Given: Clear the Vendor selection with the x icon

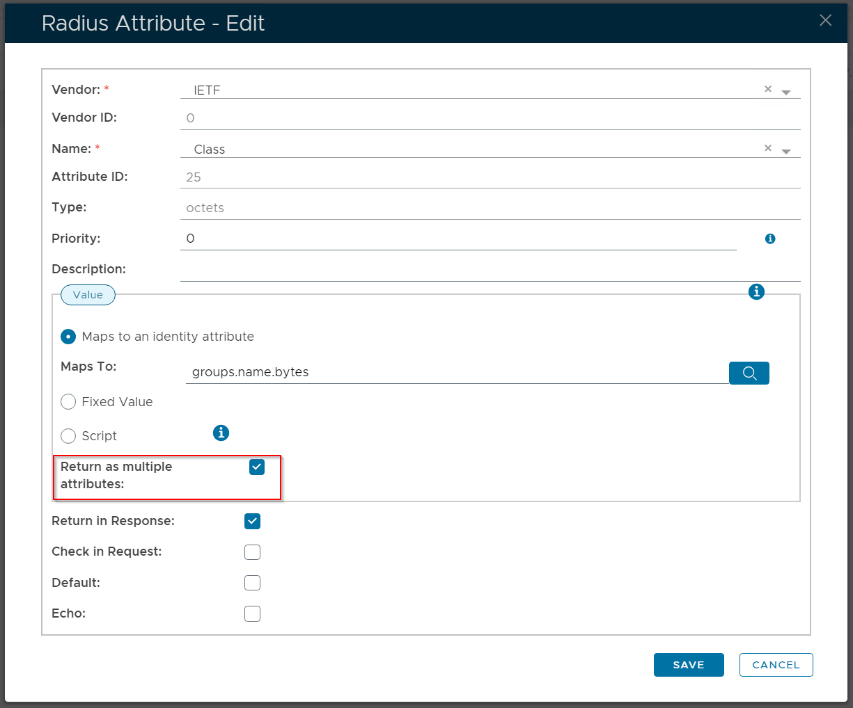Looking at the screenshot, I should point(767,89).
